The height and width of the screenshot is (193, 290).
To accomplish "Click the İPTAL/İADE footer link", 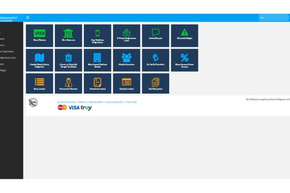I will pos(131,102).
